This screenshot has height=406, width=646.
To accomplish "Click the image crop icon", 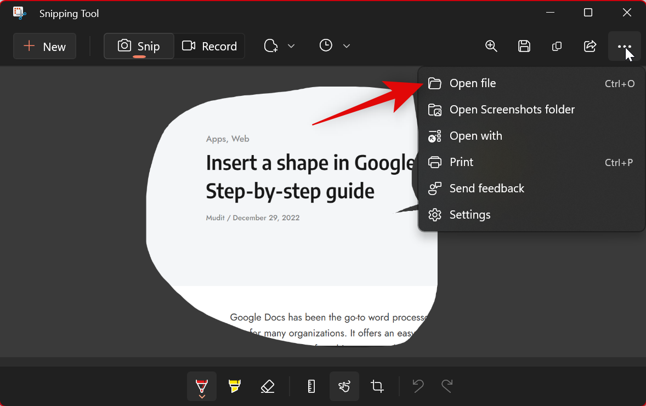I will [377, 386].
